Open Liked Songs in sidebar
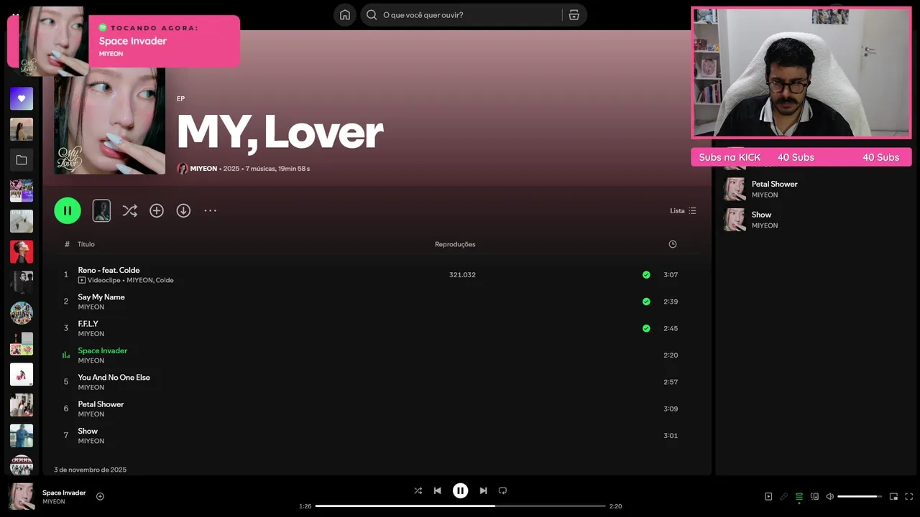 coord(22,98)
